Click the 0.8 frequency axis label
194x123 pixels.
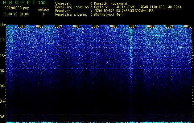pyautogui.click(x=2, y=86)
